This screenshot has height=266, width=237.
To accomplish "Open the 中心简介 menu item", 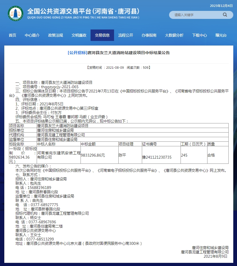I will coord(32,35).
